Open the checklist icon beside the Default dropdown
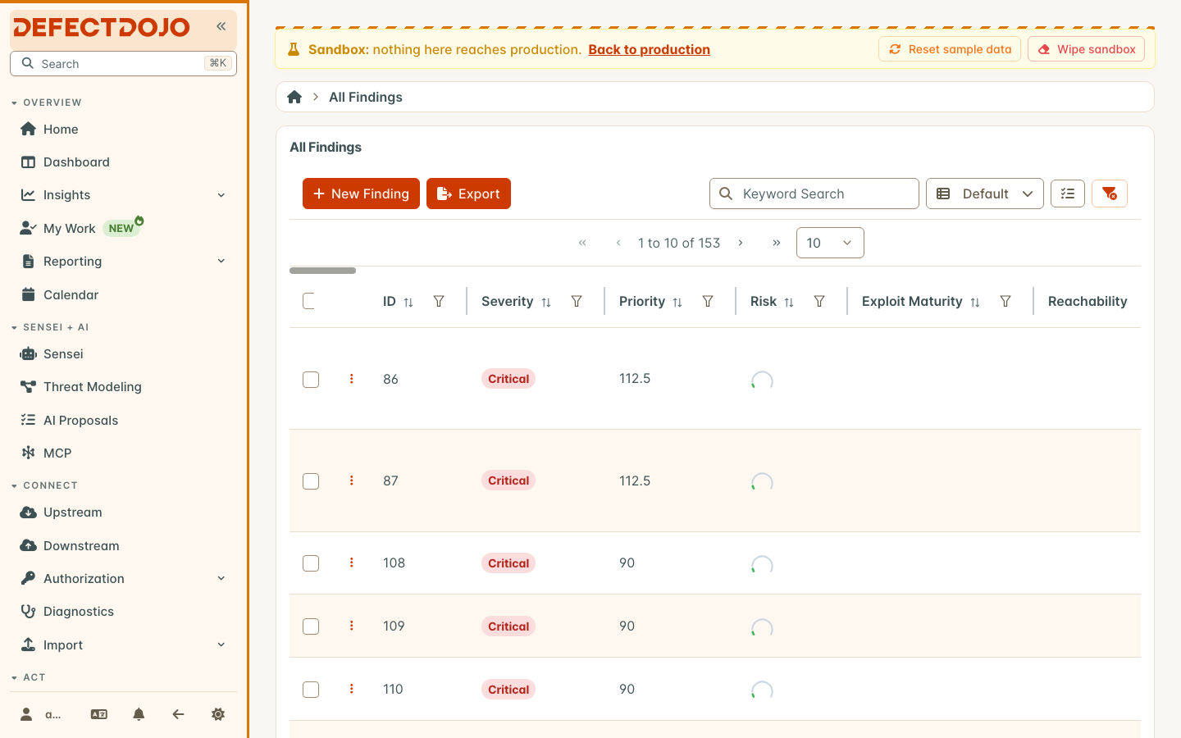 coord(1068,194)
